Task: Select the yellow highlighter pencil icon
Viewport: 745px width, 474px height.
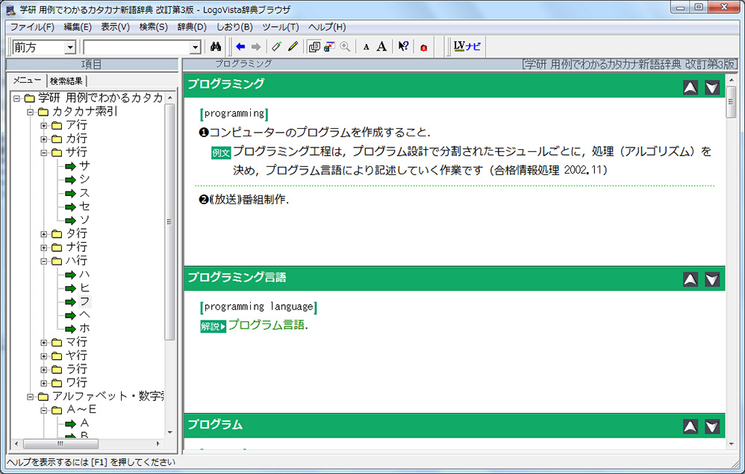Action: 293,46
